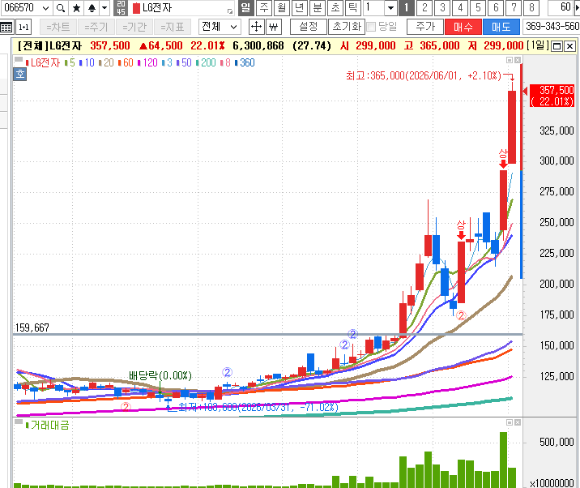The image size is (580, 488).
Task: Select the 분 (minute) period tab
Action: click(318, 8)
